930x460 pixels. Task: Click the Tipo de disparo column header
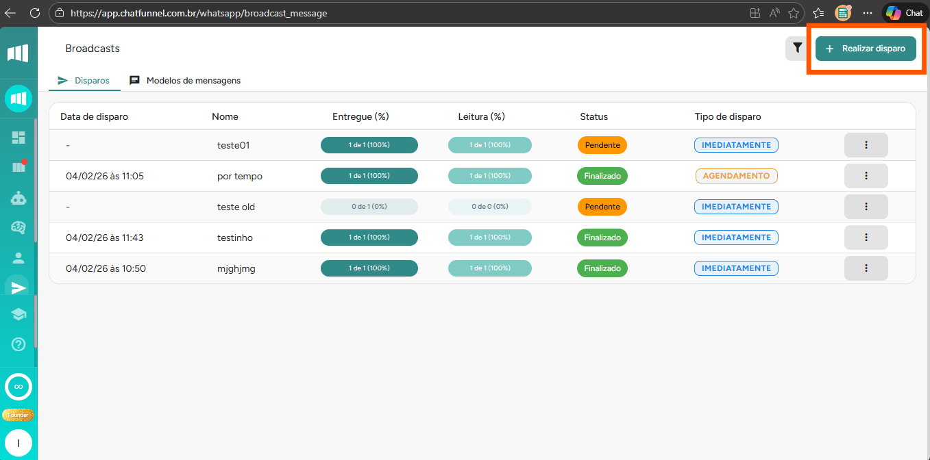point(728,116)
